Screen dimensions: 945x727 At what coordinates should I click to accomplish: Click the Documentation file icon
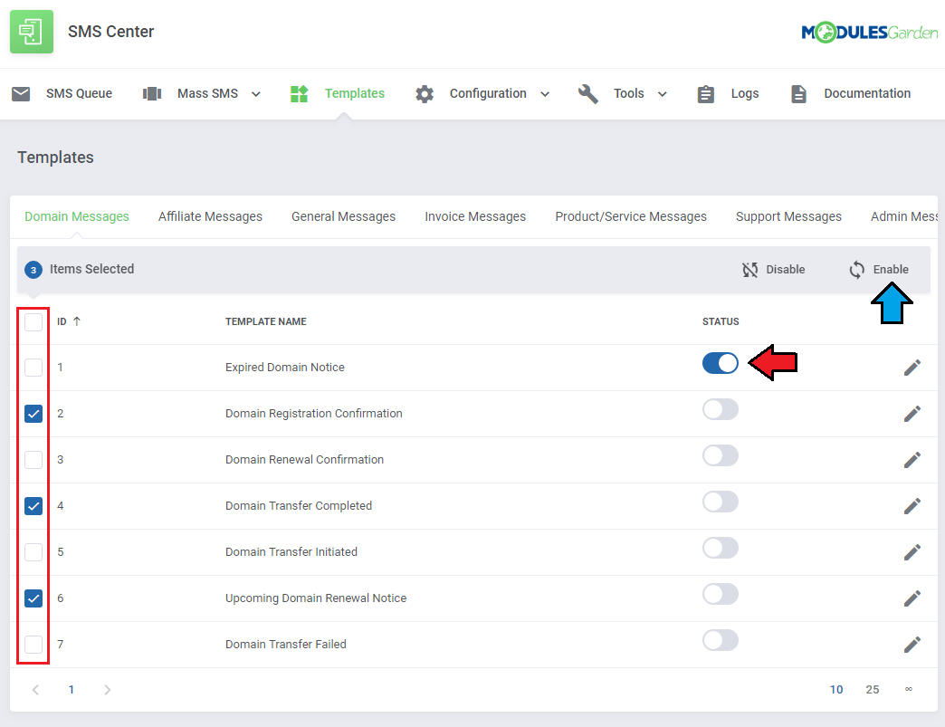(798, 94)
